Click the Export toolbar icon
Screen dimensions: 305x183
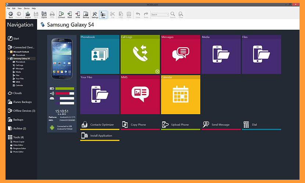(x=44, y=15)
